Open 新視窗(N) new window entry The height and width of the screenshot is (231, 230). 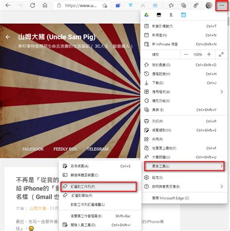click(184, 35)
